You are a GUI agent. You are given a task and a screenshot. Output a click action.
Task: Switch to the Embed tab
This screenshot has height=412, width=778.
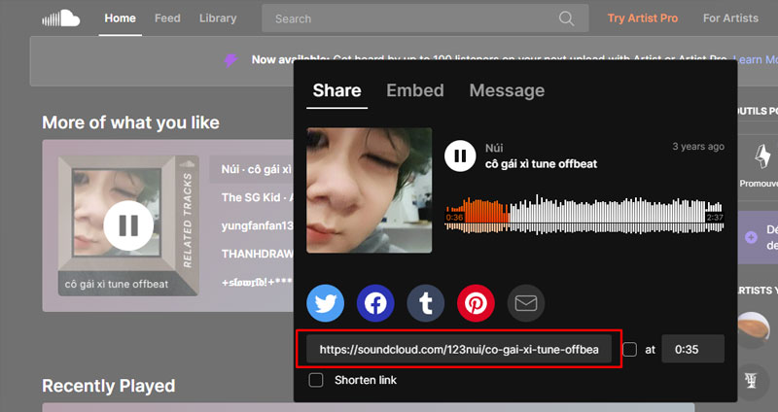pos(415,90)
